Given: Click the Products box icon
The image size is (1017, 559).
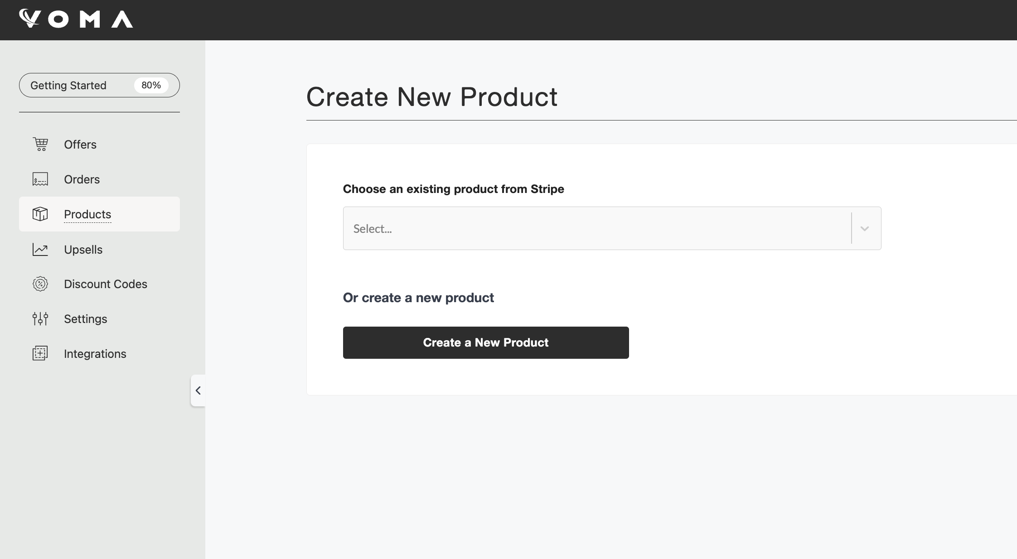Looking at the screenshot, I should click(40, 214).
